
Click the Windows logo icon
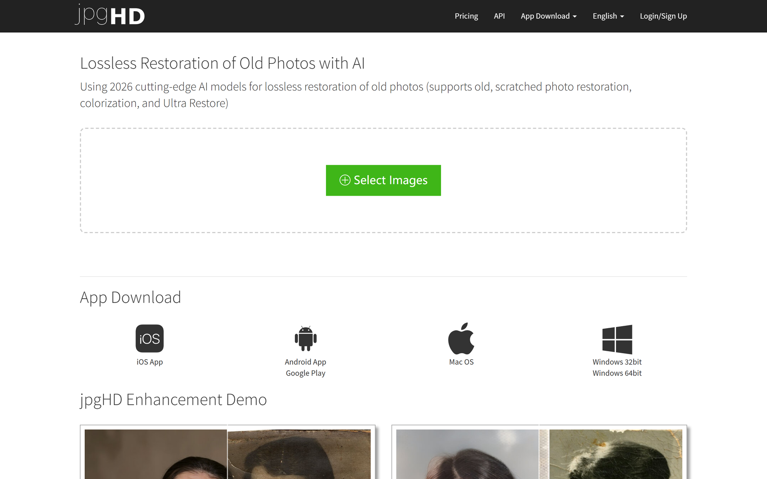[x=617, y=339]
